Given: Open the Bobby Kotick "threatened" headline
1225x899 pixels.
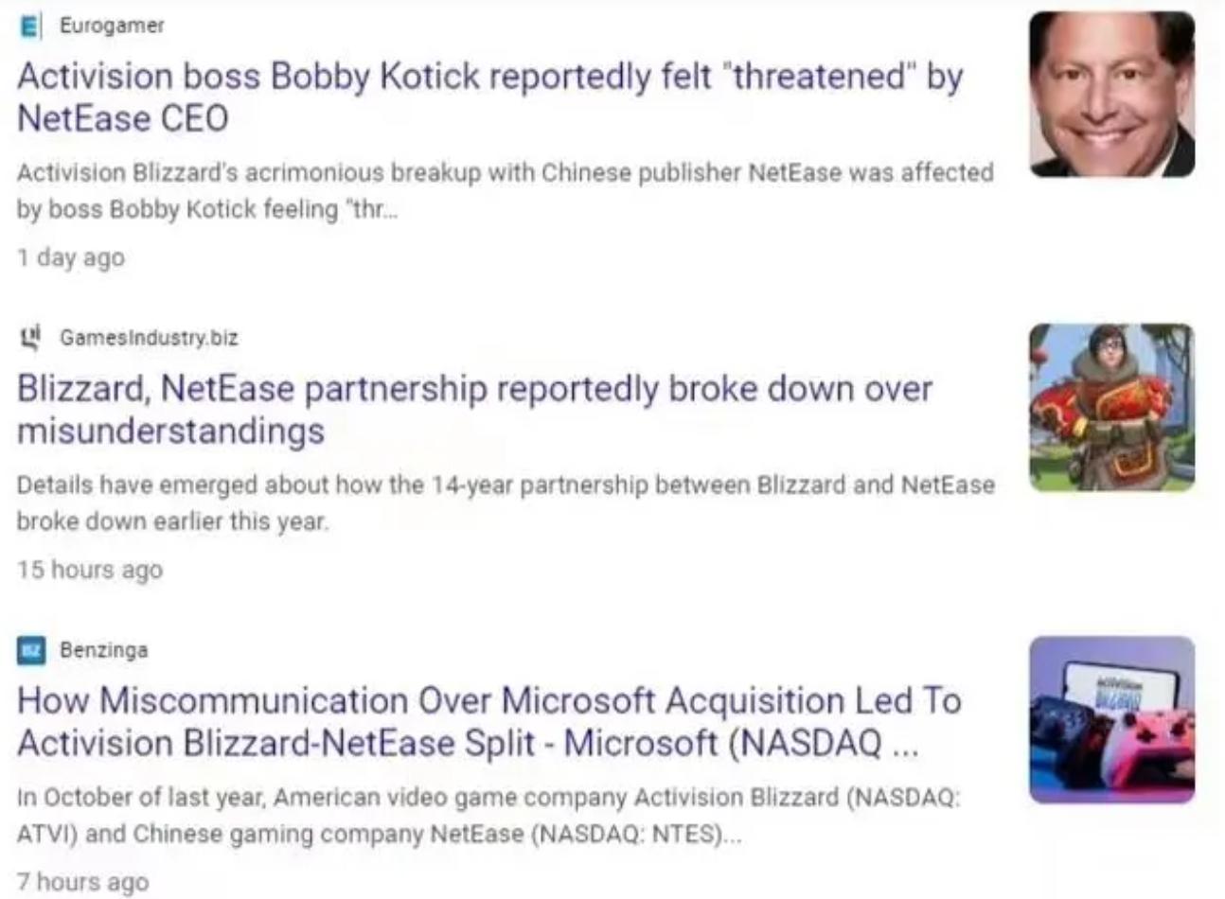Looking at the screenshot, I should pos(488,97).
